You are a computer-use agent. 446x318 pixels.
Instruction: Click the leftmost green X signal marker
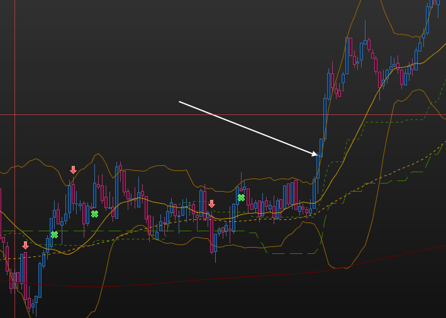pyautogui.click(x=54, y=235)
